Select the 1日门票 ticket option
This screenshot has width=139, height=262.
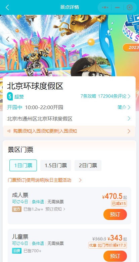coord(23,165)
